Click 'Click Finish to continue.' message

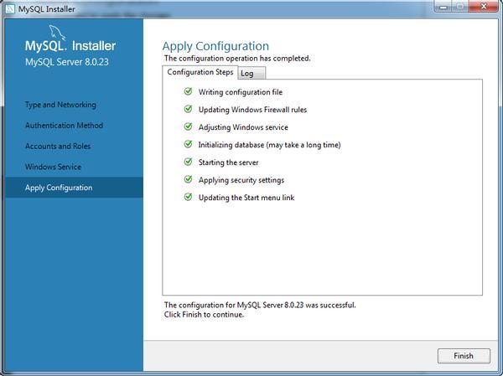pos(204,315)
